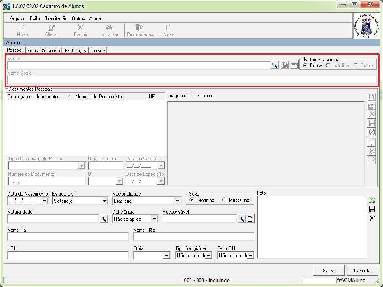This screenshot has height=287, width=383.
Task: Click the save photo disk icon
Action: [372, 209]
